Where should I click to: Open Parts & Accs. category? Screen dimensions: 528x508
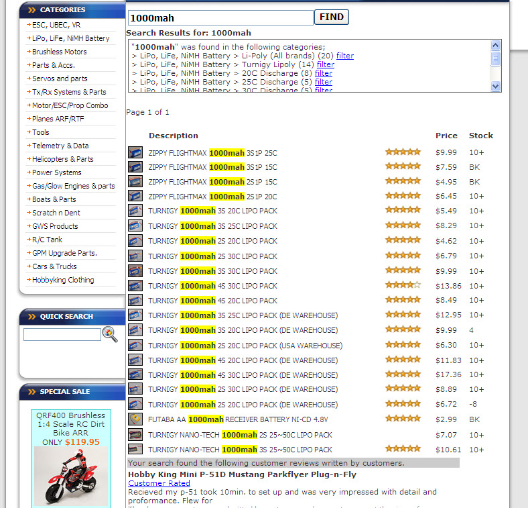tap(54, 65)
